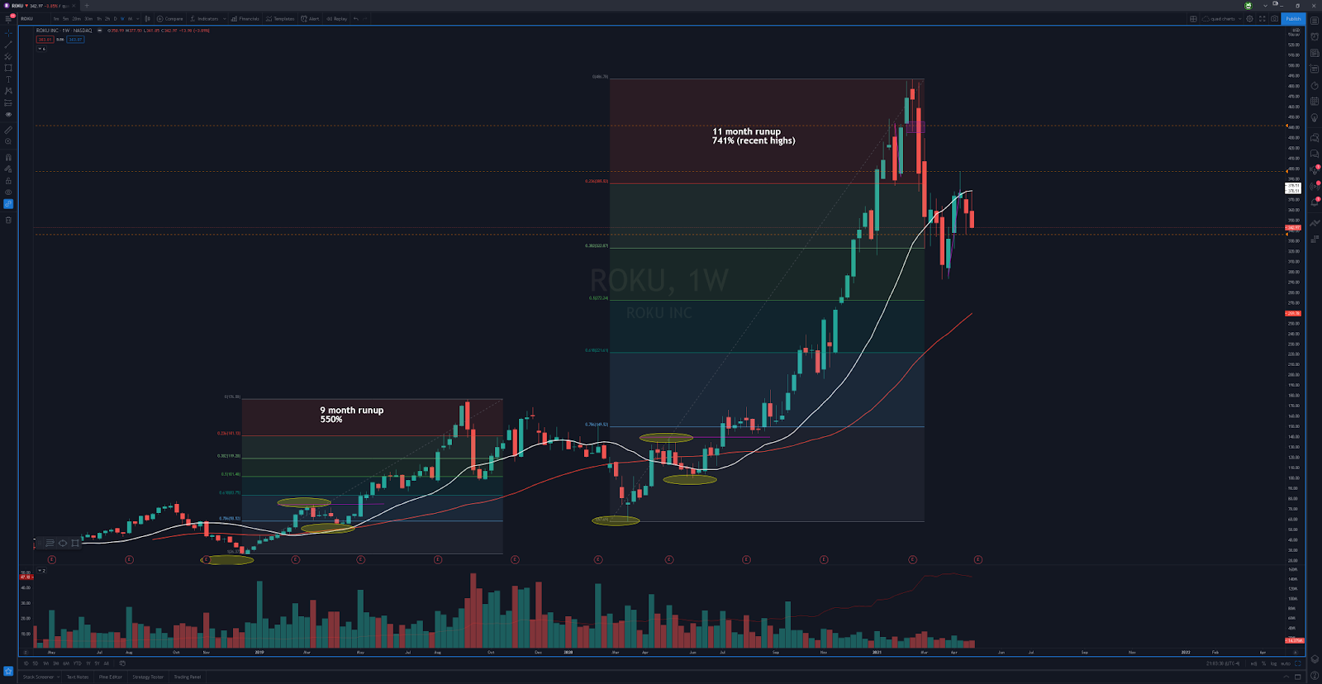Open the select layout grid icon

click(x=1193, y=19)
